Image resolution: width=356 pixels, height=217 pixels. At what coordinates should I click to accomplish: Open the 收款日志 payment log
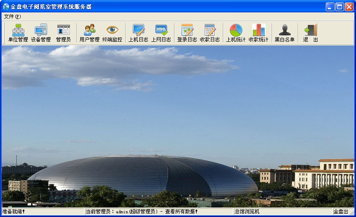point(210,33)
